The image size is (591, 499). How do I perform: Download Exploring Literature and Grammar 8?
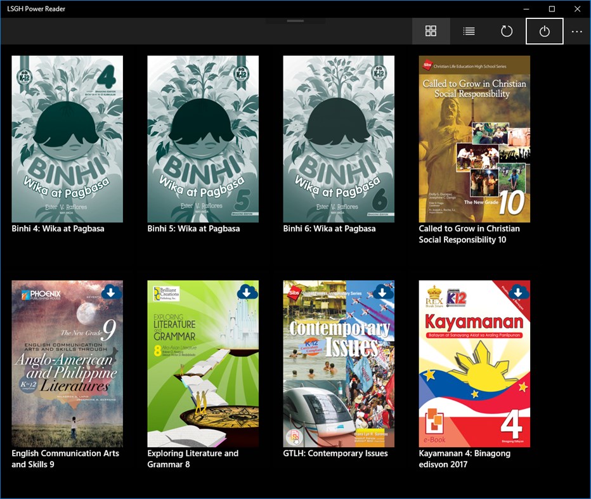pos(247,293)
